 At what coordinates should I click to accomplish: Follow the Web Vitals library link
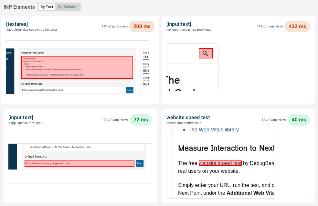(218, 130)
